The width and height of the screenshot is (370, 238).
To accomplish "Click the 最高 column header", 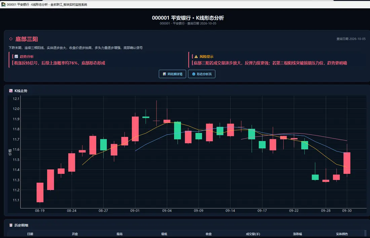I will 119,234.
